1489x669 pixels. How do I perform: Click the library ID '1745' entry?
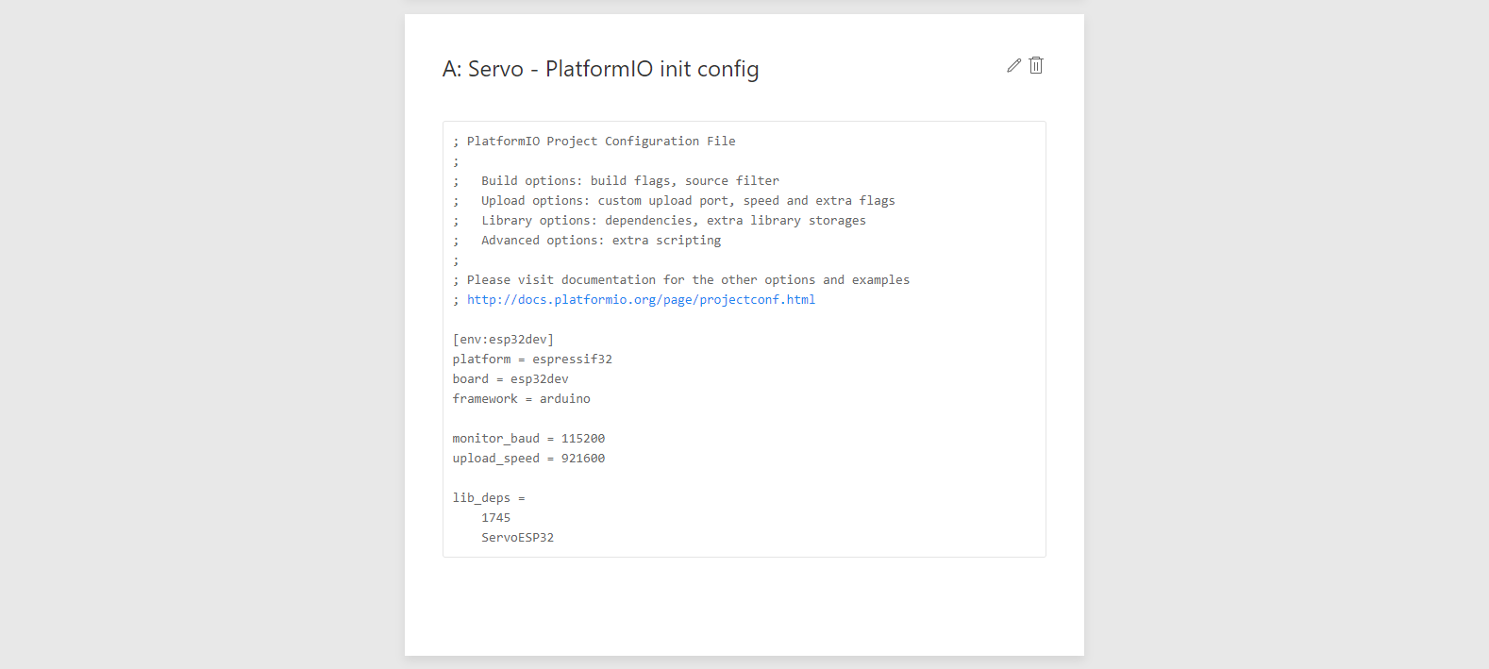coord(495,517)
